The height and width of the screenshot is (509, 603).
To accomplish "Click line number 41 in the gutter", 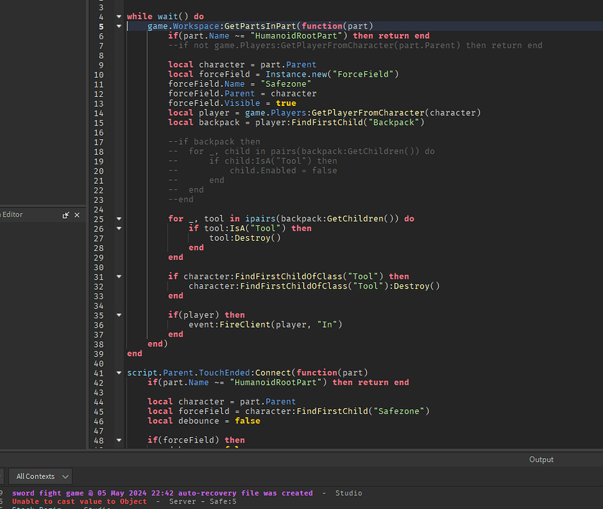I will tap(99, 373).
